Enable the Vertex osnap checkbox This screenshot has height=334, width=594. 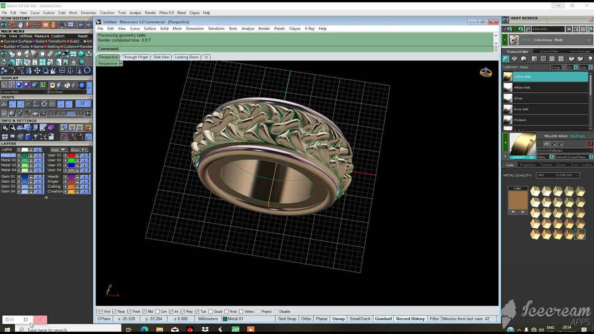point(241,312)
